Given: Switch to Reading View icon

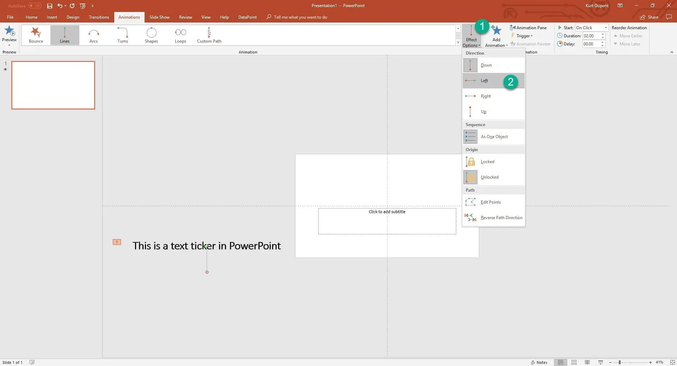Looking at the screenshot, I should pos(587,362).
